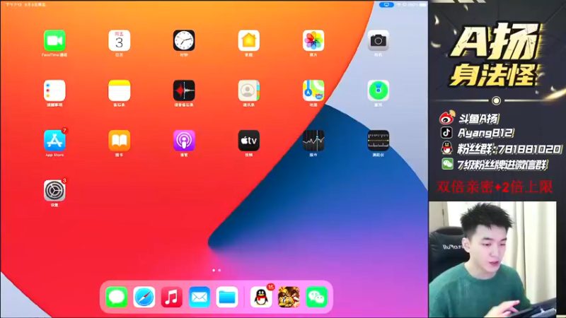Open QQ with 15 badge in dock
Viewport: 566px width, 318px height.
coord(261,298)
